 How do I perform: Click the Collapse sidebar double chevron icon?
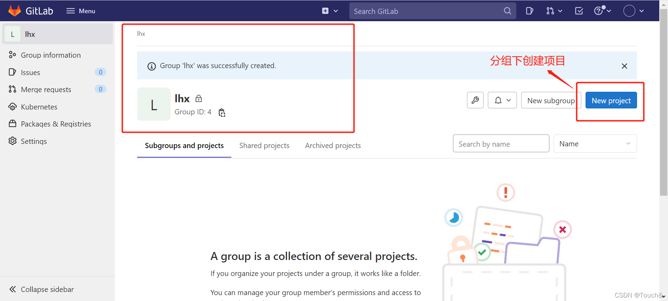point(13,289)
